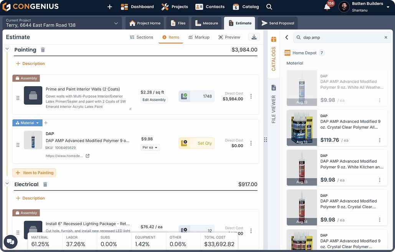Open the chat support bubble
Viewport: 395px width, 252px height.
[11, 242]
